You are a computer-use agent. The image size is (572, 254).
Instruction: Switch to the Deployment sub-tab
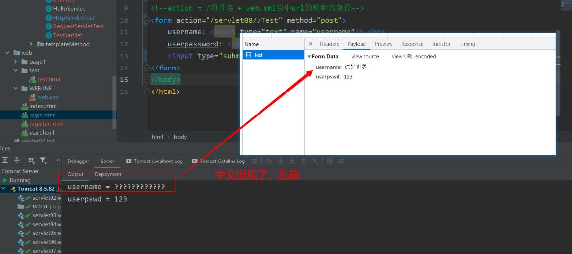[108, 174]
